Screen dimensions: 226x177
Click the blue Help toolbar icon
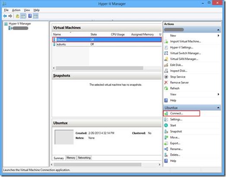click(30, 16)
